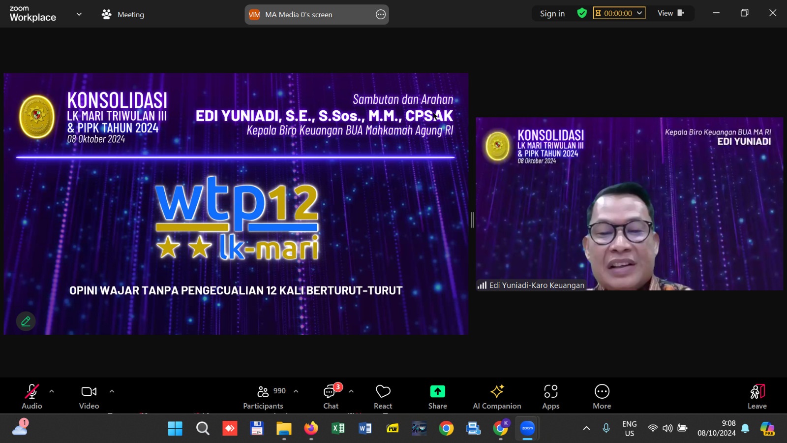Open the More options menu
787x443 pixels.
[602, 396]
